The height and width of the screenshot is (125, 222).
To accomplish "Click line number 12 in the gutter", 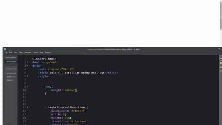I will pos(24,97).
